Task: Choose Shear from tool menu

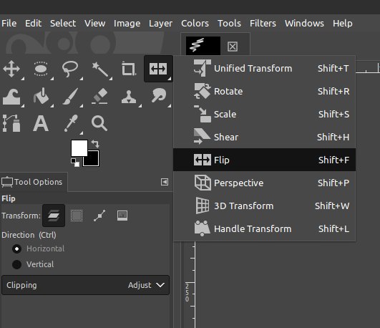Action: 264,137
